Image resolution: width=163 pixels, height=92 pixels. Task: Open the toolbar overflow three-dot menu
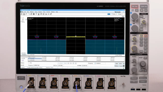pos(124,14)
